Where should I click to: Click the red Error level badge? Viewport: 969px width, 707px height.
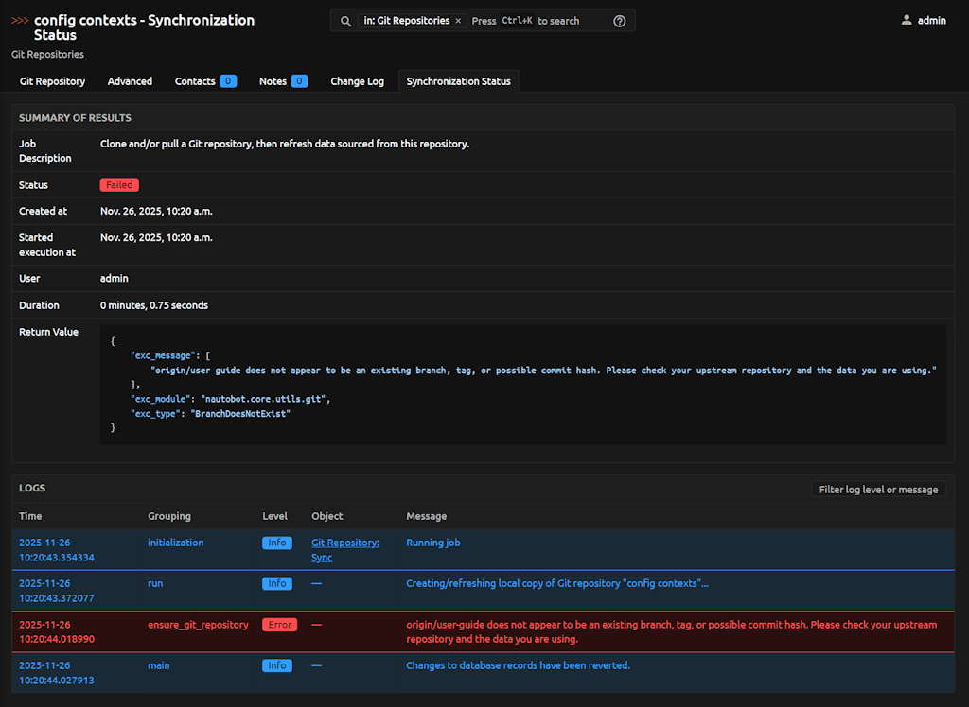point(279,625)
